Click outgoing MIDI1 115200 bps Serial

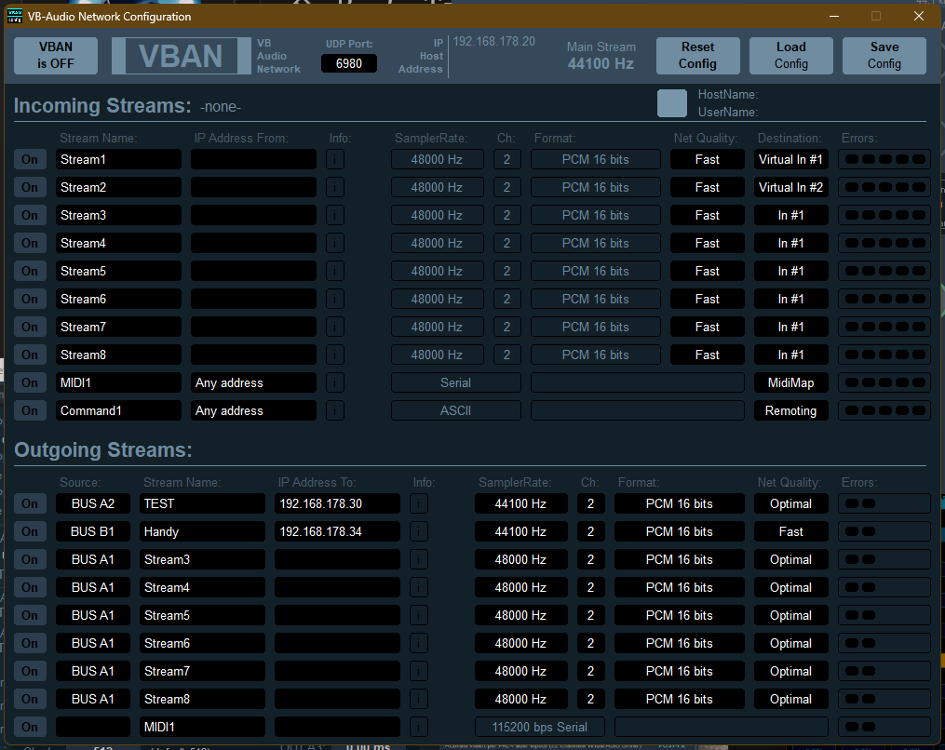tap(539, 727)
